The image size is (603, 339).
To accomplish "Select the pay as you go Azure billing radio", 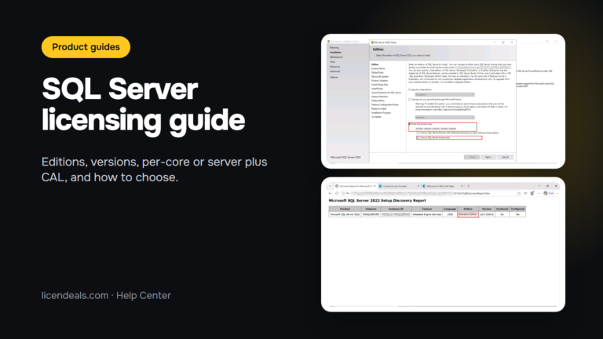I will [410, 100].
